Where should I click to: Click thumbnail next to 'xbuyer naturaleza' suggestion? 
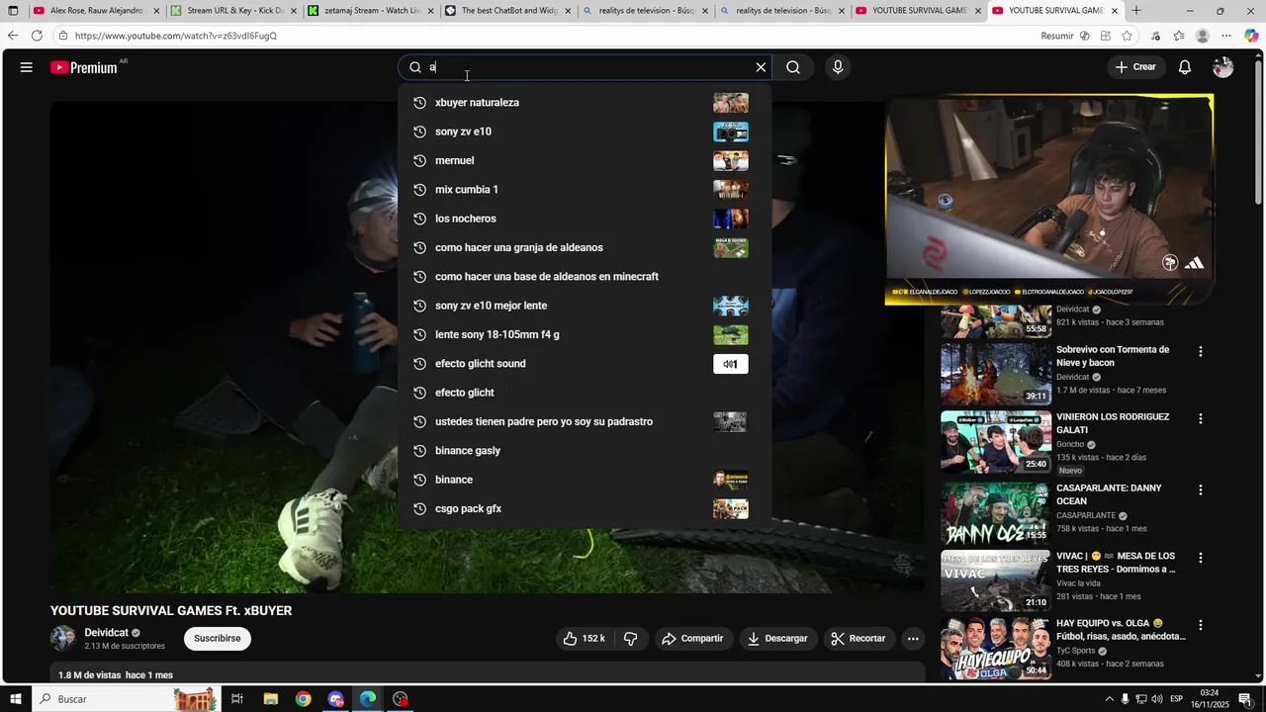731,103
